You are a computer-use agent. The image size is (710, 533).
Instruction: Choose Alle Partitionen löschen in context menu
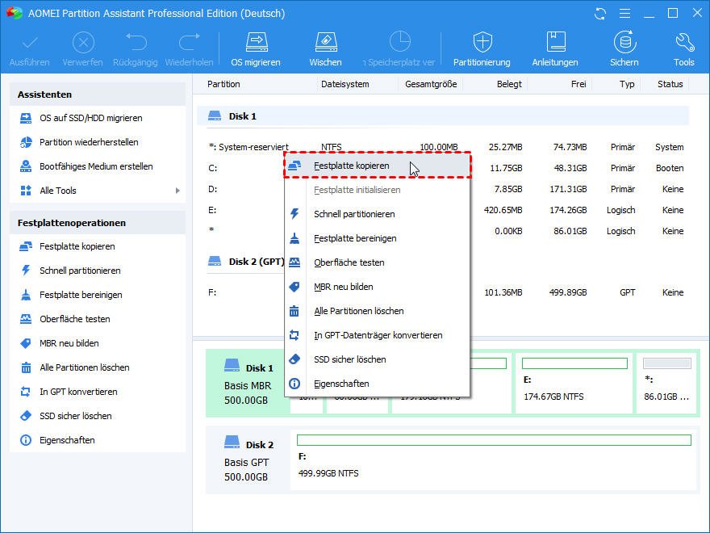(x=378, y=311)
